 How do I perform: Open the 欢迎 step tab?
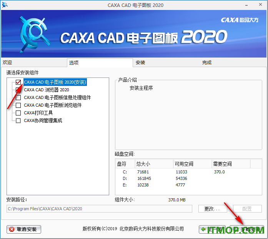point(34,63)
